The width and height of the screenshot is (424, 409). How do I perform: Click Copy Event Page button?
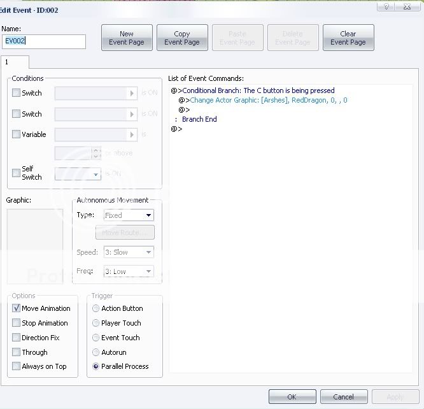point(182,38)
